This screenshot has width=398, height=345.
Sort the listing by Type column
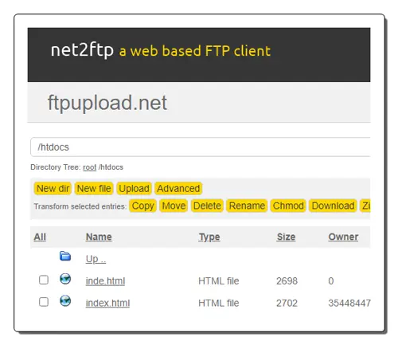(209, 237)
